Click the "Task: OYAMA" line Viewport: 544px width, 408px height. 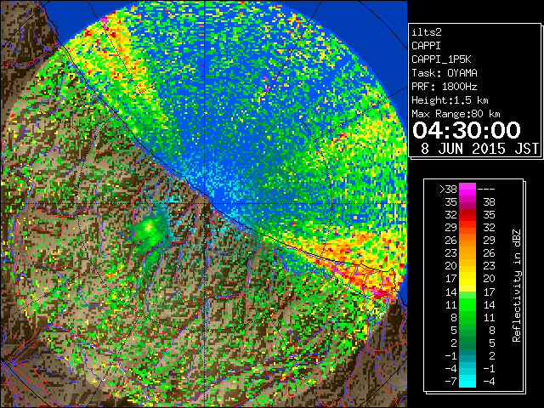pos(445,73)
